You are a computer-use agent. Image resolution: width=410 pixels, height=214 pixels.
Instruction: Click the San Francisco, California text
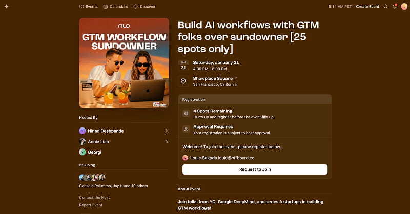coord(215,84)
